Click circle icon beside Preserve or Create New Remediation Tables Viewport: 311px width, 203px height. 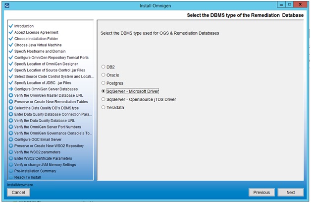coord(11,102)
